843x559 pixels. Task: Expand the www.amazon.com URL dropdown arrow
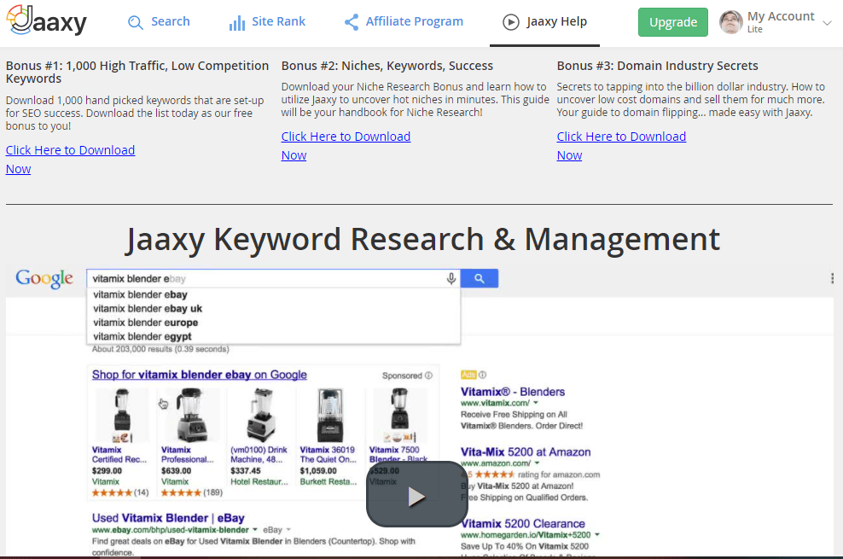pos(537,463)
